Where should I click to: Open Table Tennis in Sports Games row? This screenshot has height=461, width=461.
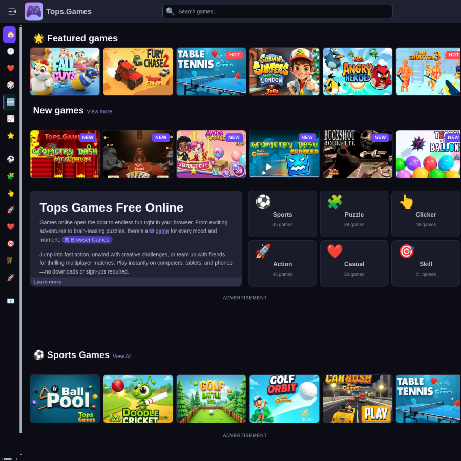[428, 399]
